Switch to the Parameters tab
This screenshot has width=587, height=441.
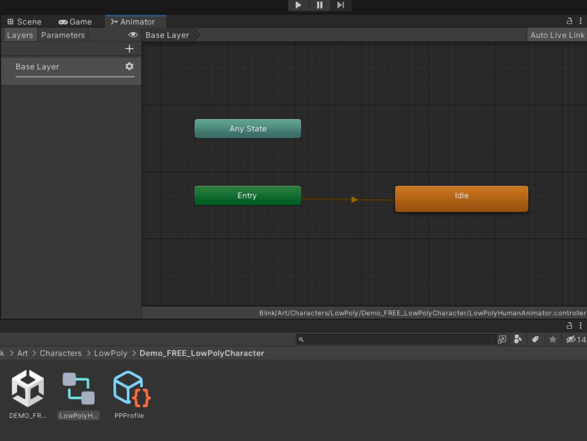coord(63,35)
